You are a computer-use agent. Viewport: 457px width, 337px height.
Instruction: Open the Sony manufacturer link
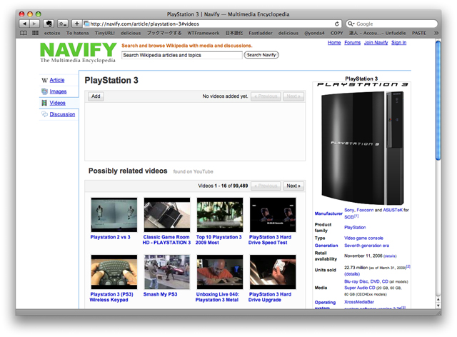pos(349,210)
